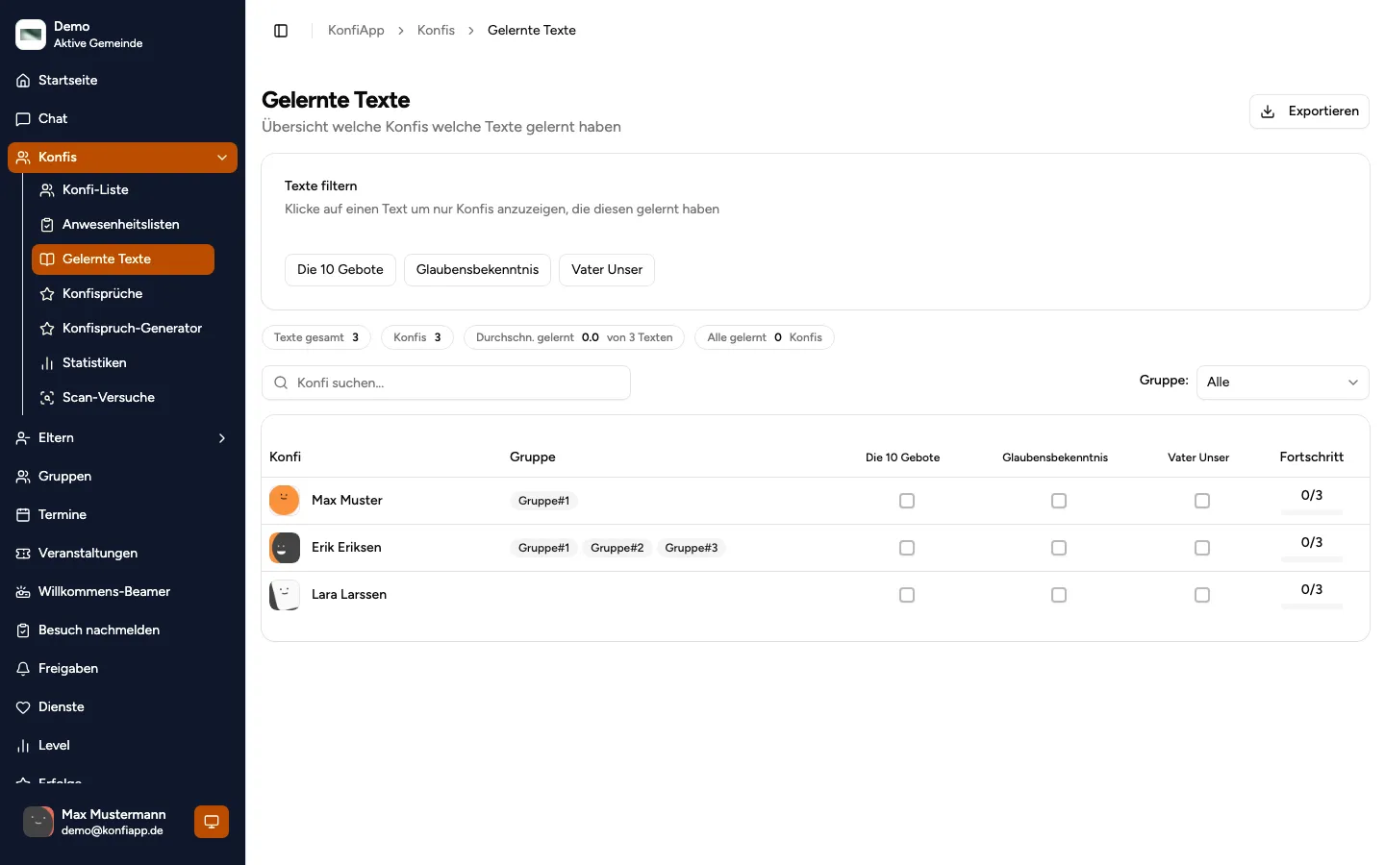Collapse the Konfis menu chevron
This screenshot has width=1385, height=865.
222,158
